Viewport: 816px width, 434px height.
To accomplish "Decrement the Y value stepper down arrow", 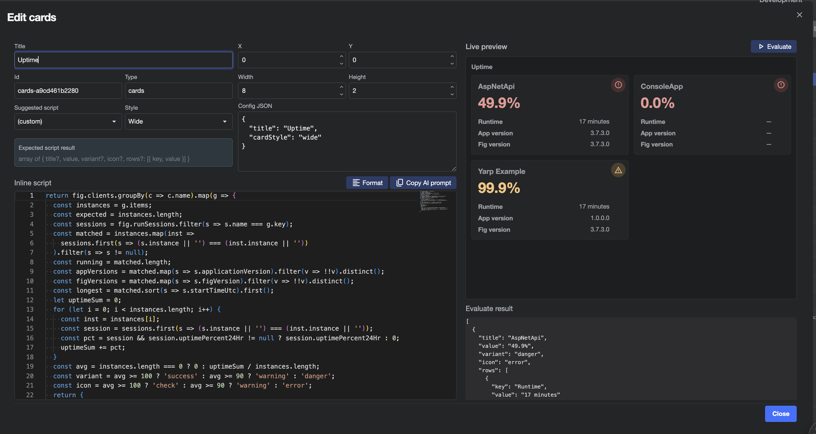I will 452,64.
